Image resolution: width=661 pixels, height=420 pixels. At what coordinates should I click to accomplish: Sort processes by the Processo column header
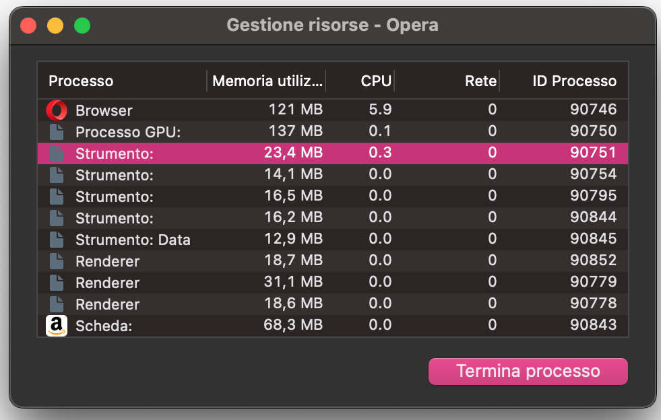pos(81,81)
